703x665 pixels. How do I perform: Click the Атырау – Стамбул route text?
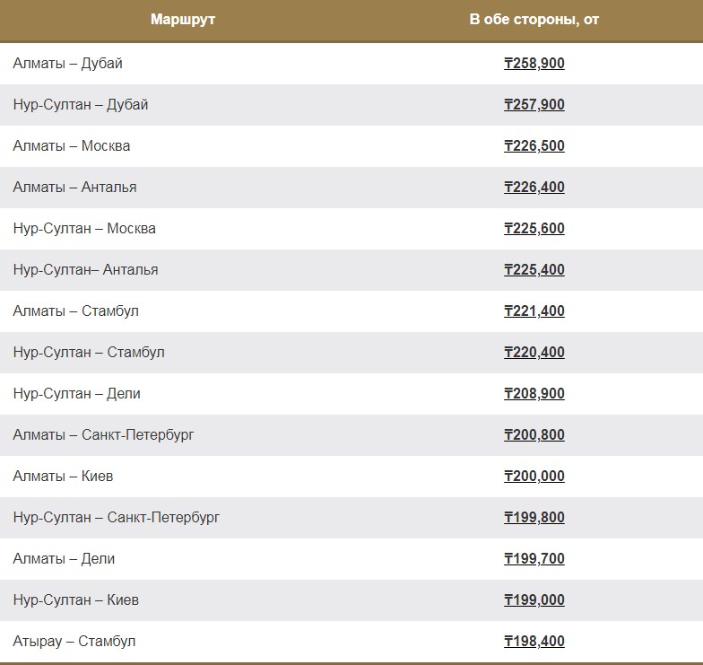[74, 642]
